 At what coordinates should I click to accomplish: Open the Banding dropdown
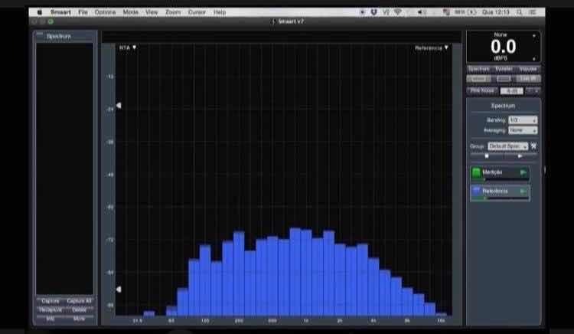click(523, 120)
